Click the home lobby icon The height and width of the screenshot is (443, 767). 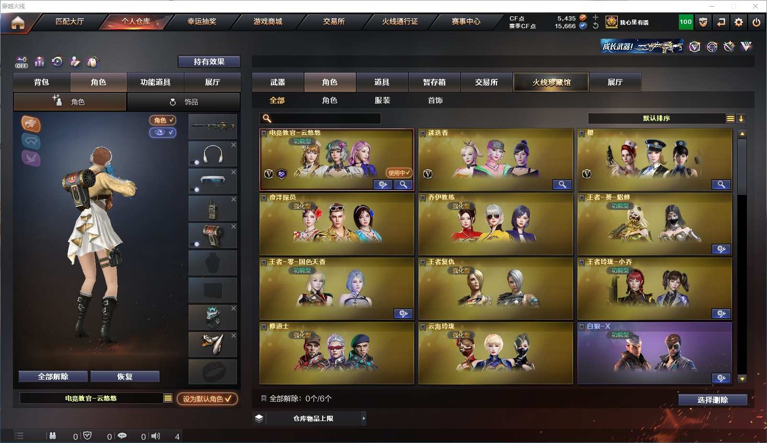coord(18,22)
